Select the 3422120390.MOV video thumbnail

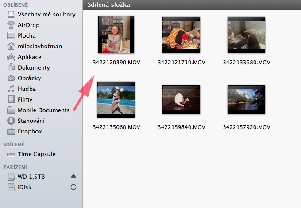coord(116,35)
